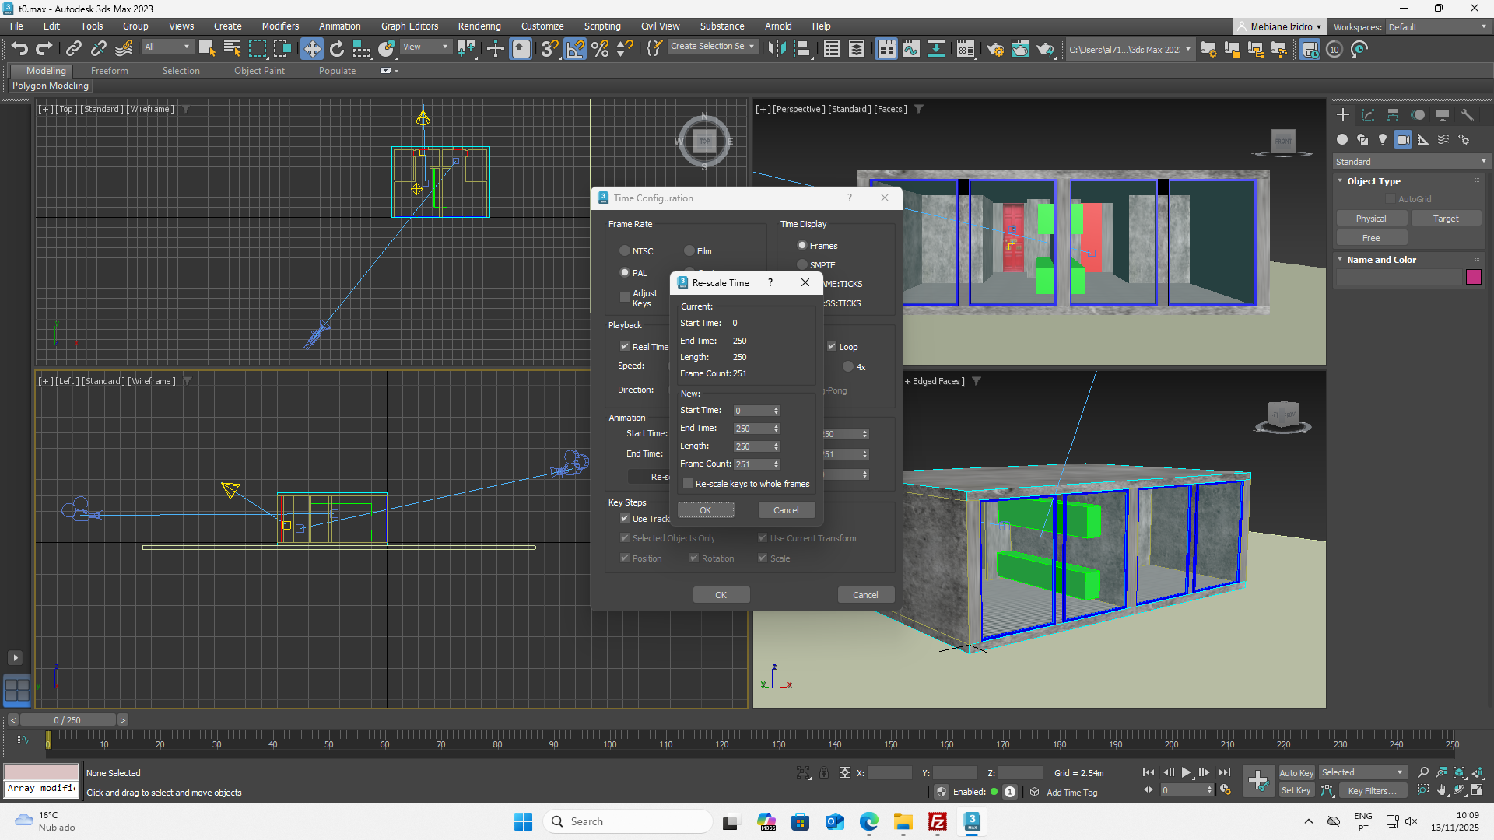This screenshot has height=840, width=1494.
Task: Click OK in Re-scale Time dialog
Action: (x=705, y=510)
